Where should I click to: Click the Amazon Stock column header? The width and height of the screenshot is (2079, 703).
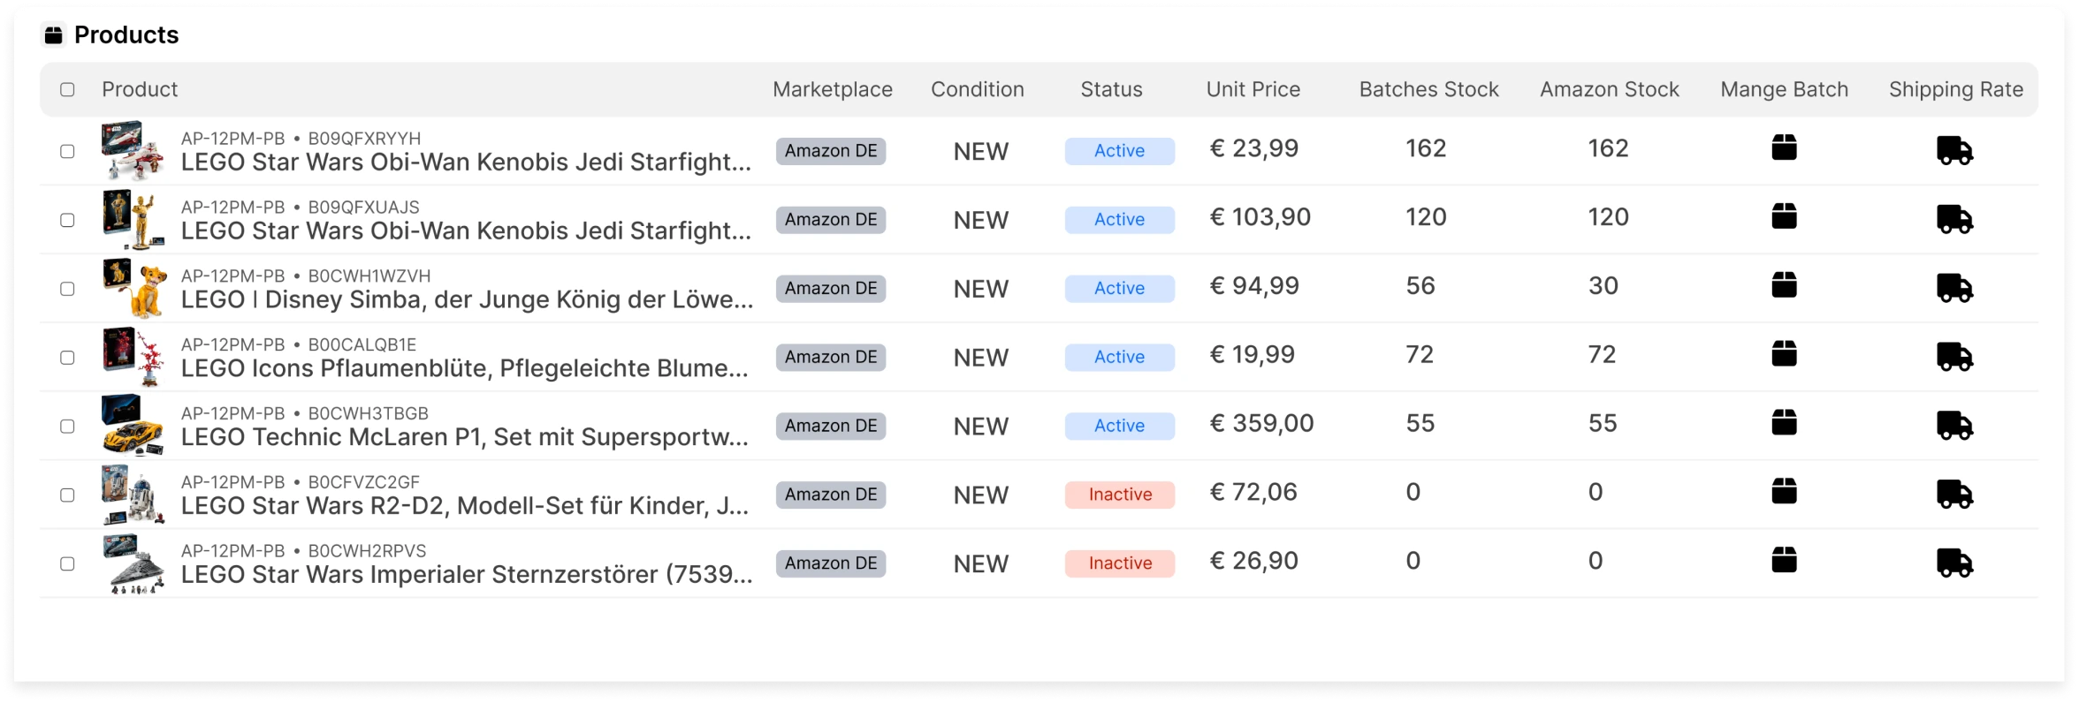point(1610,89)
